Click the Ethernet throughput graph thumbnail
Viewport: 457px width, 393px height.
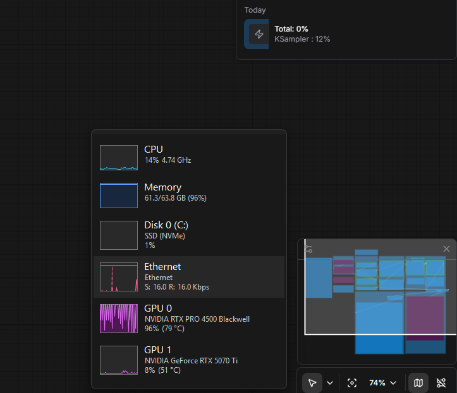[119, 277]
